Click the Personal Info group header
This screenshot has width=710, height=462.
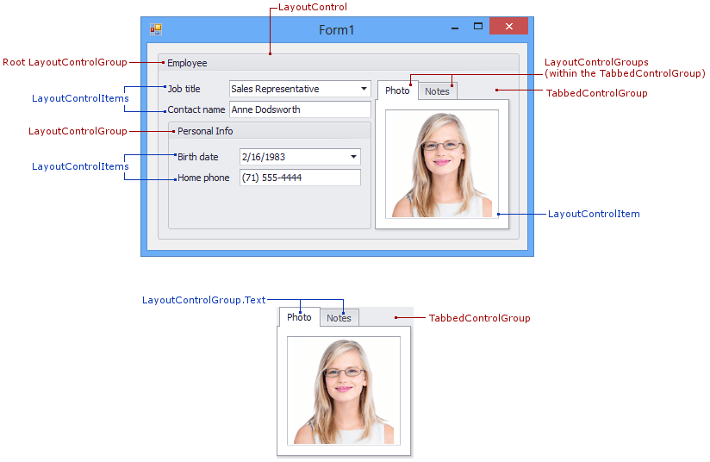(270, 131)
